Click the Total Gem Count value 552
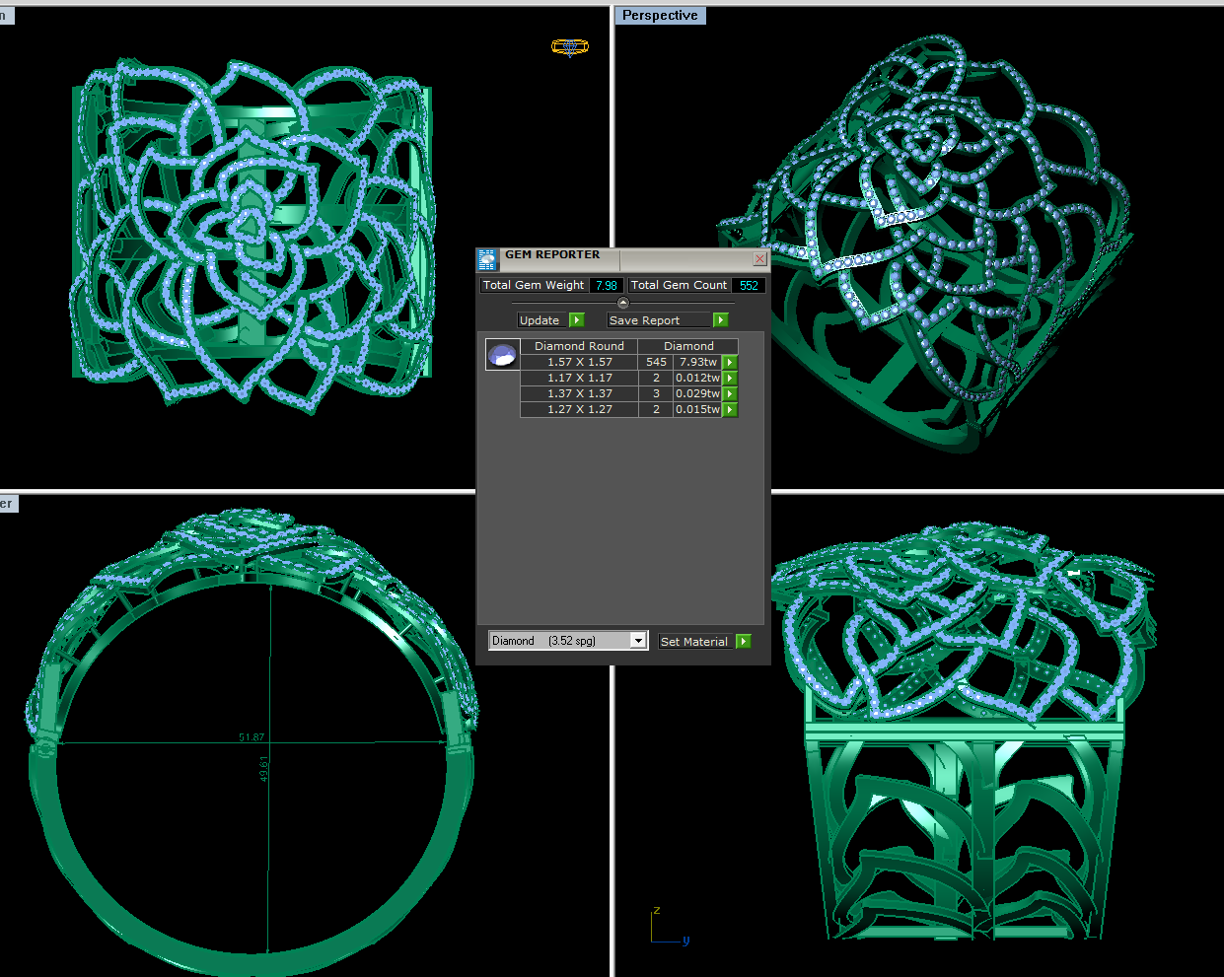The height and width of the screenshot is (977, 1224). click(749, 286)
